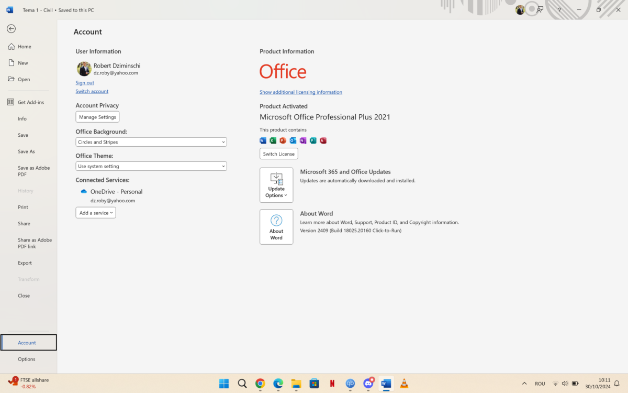This screenshot has width=628, height=393.
Task: Select Close in the sidebar
Action: (x=28, y=296)
